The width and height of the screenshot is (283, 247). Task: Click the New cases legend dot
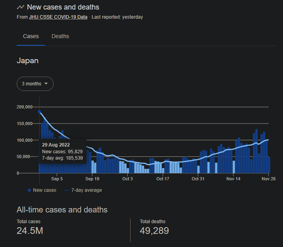click(29, 190)
